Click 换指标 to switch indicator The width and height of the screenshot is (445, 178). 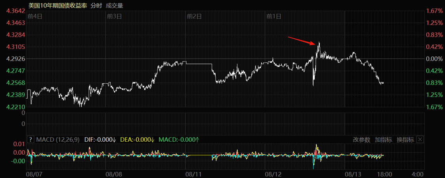pyautogui.click(x=405, y=140)
